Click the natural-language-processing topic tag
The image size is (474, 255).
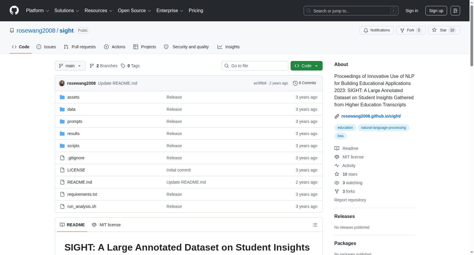tap(383, 128)
